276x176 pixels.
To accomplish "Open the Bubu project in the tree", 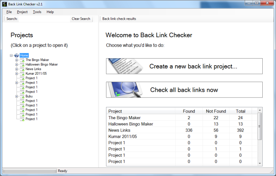I will click(x=29, y=96).
